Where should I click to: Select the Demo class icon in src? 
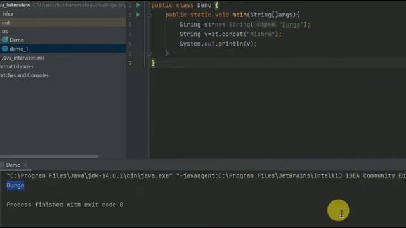click(x=4, y=40)
